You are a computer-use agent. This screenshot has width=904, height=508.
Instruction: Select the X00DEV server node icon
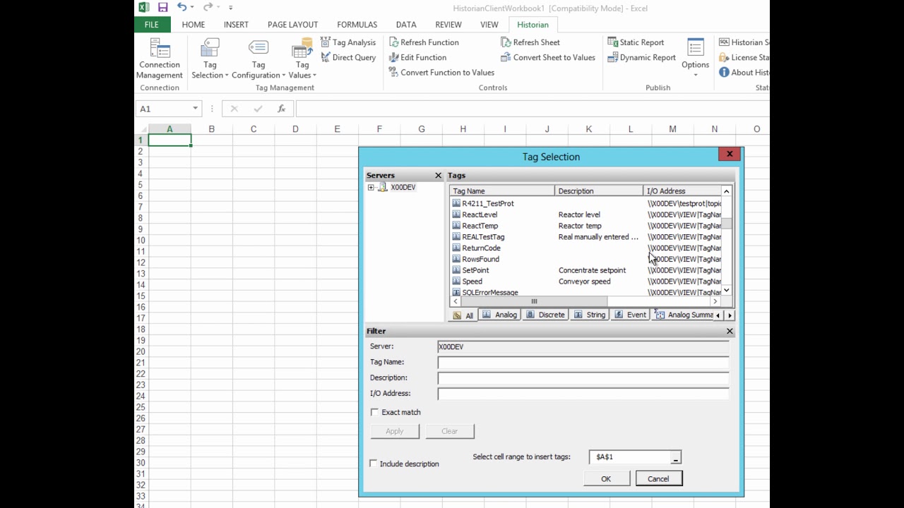[x=382, y=187]
